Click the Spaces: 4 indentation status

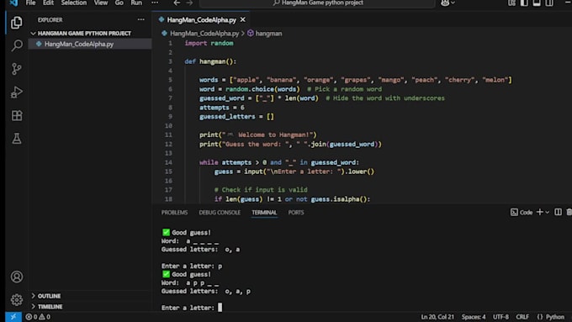click(x=473, y=317)
